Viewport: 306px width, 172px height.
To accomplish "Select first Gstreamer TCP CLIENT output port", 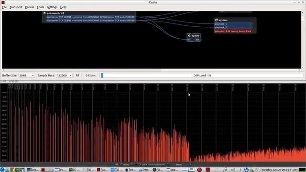I will 91,17.
